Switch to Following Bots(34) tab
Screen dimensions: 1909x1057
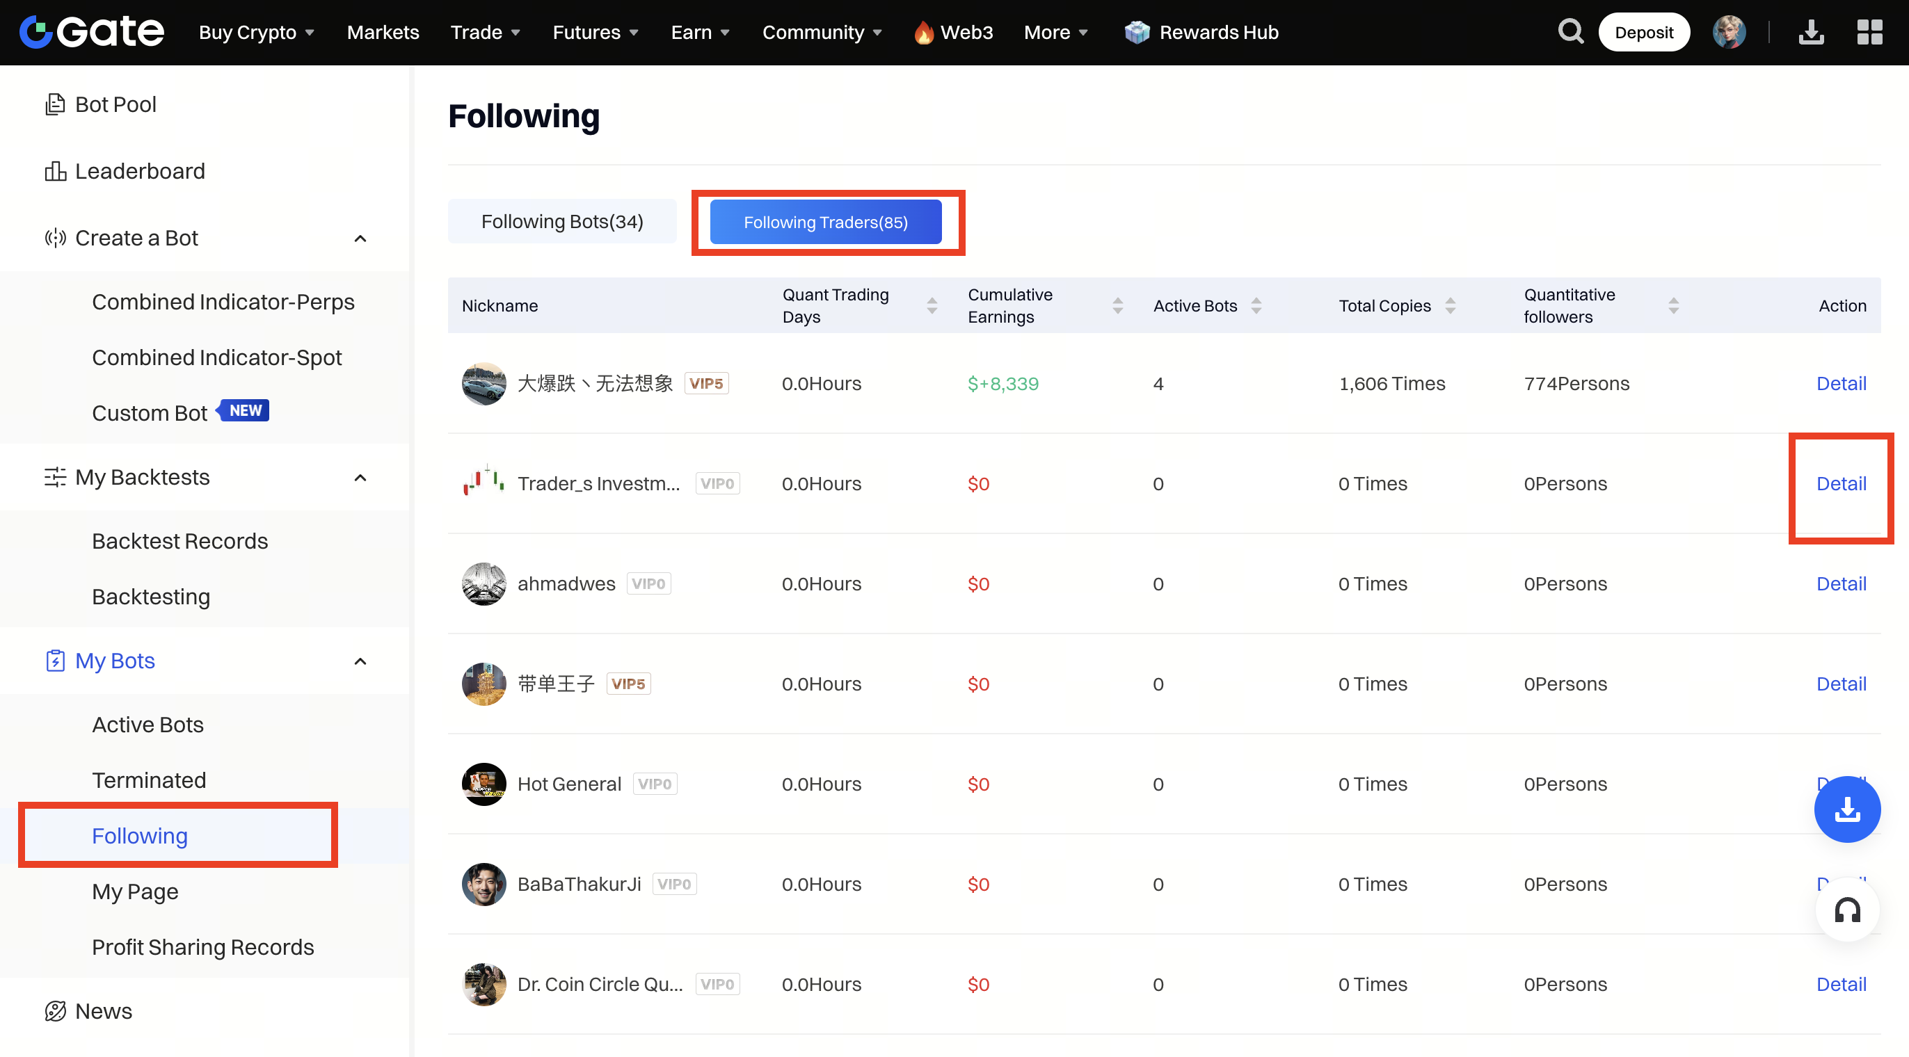pyautogui.click(x=561, y=221)
